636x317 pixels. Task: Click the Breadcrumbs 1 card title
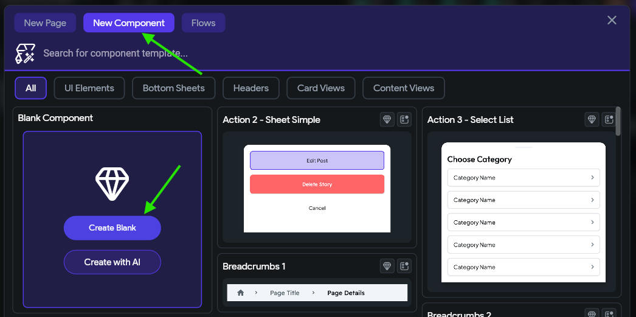click(254, 266)
